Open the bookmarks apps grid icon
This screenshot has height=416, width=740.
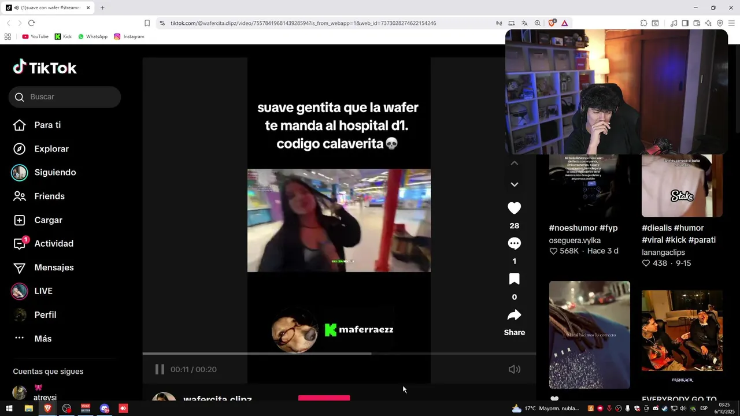click(x=8, y=36)
